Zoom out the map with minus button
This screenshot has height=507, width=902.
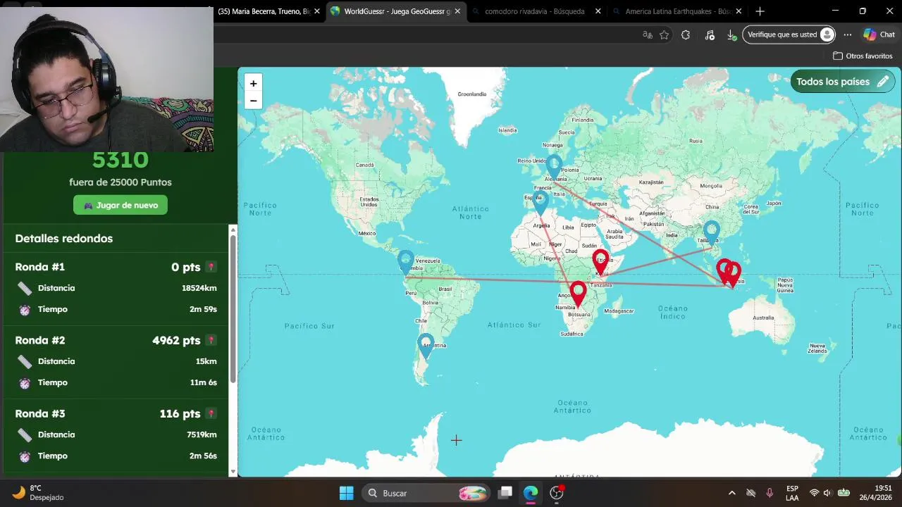click(253, 101)
